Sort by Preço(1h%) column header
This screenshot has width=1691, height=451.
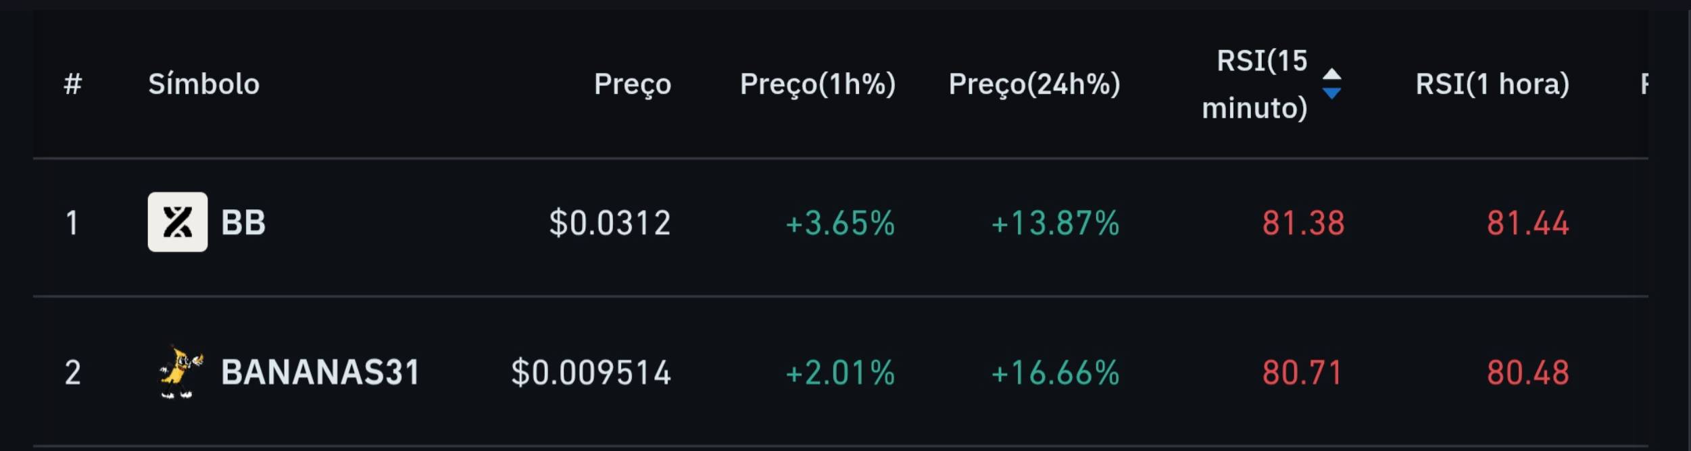818,84
